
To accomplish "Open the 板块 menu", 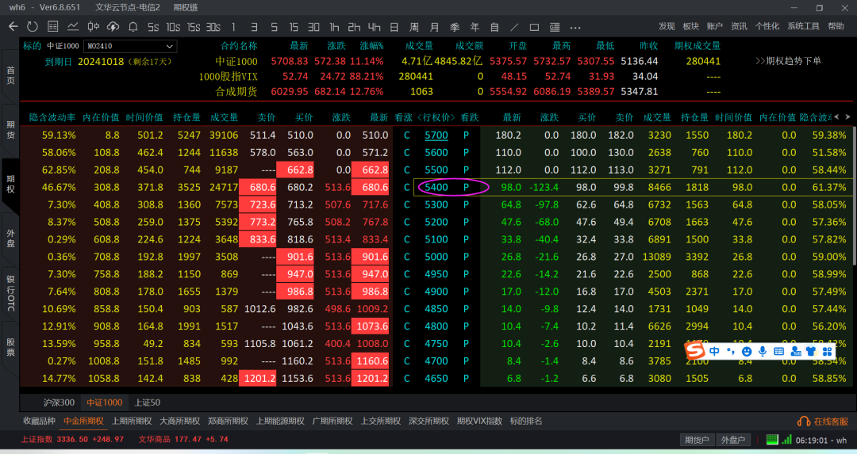I will (691, 26).
